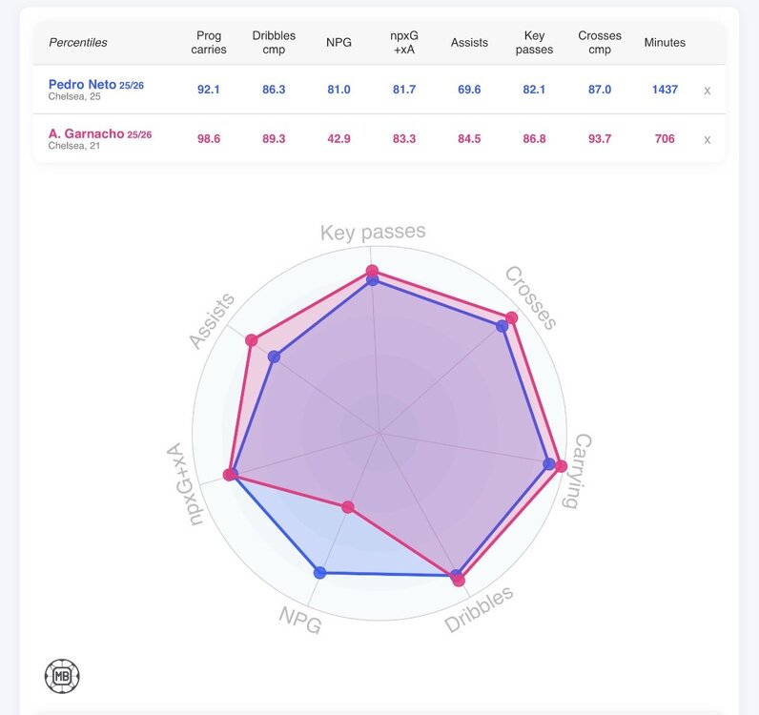
Task: Select the npxG +xA column header
Action: coord(404,43)
